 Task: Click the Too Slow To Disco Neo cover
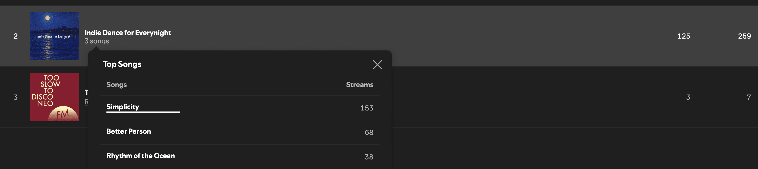pos(54,97)
